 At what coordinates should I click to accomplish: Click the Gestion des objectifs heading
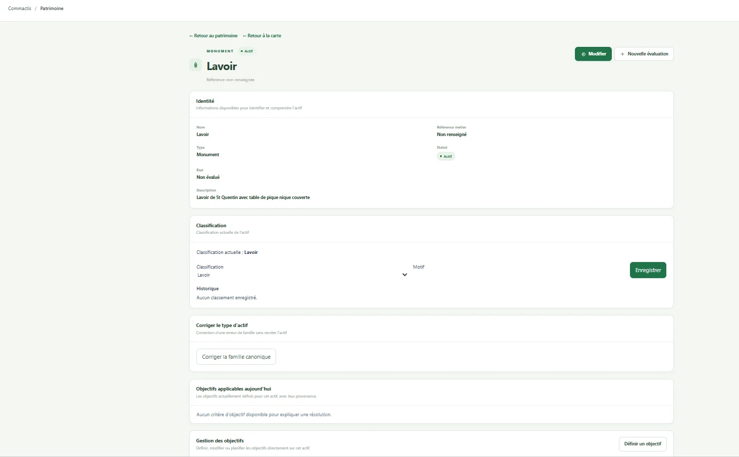220,441
